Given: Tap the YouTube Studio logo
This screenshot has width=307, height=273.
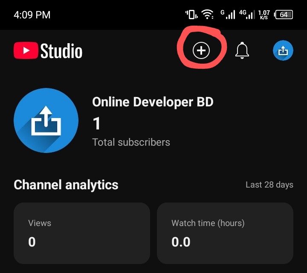Looking at the screenshot, I should pos(48,50).
